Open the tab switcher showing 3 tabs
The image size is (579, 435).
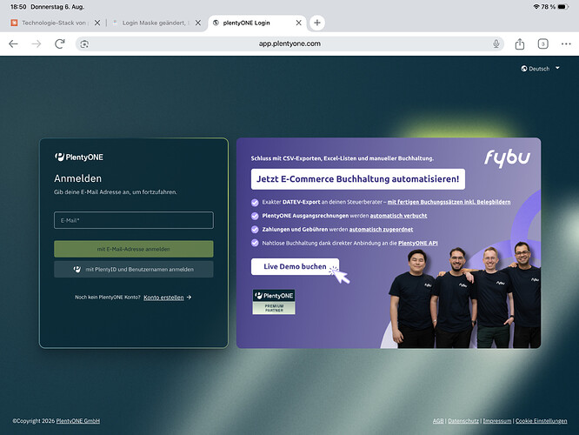click(x=542, y=44)
